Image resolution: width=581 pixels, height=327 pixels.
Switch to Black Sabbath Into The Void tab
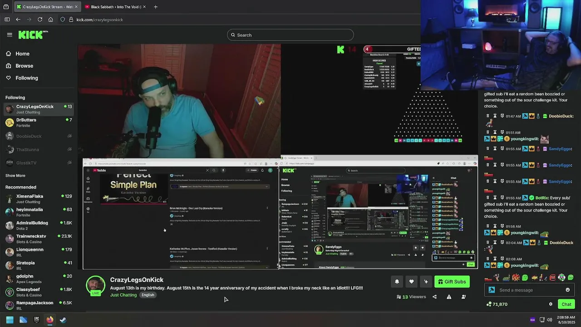pos(115,7)
